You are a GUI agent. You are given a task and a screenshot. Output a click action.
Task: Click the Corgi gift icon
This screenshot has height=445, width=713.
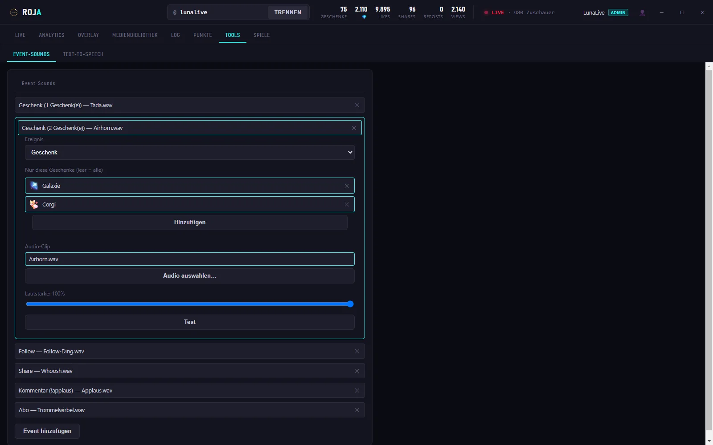[x=34, y=204]
